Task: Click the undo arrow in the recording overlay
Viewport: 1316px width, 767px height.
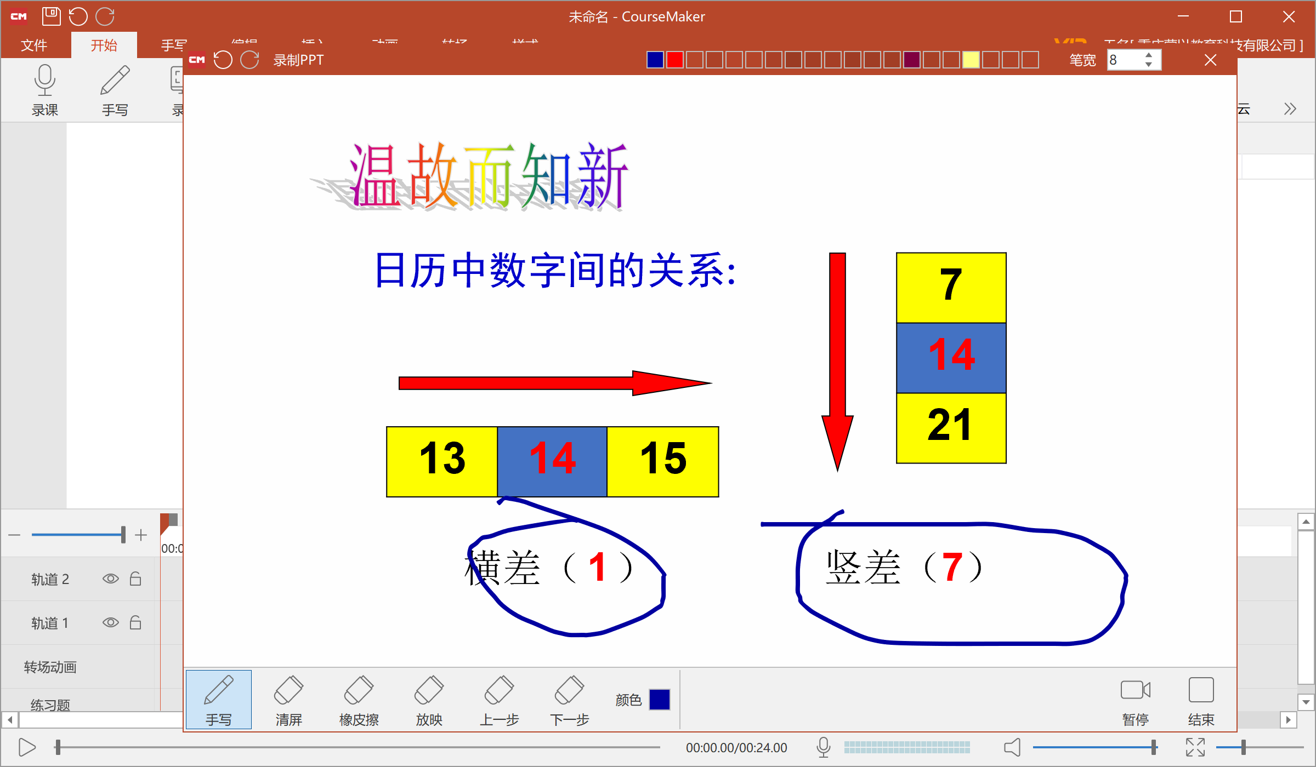Action: pos(223,60)
